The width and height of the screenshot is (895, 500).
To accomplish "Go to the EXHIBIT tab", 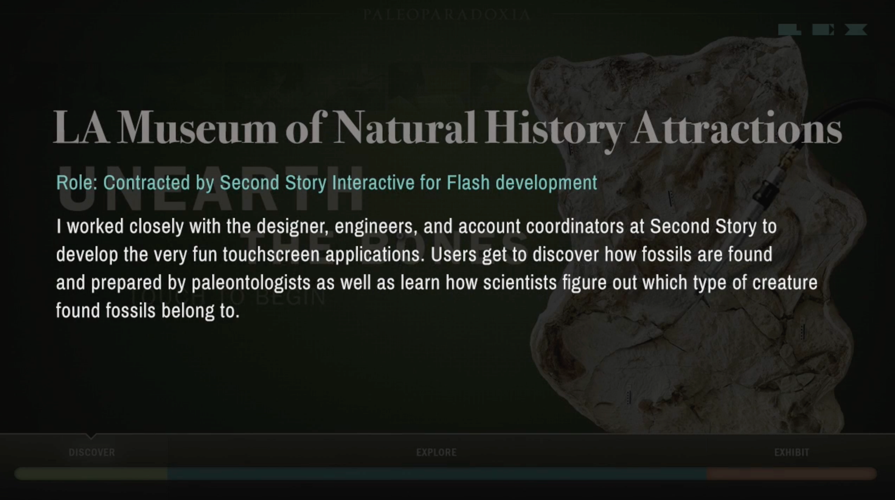I will (x=792, y=452).
